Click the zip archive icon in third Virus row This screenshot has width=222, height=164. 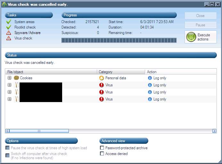(x=17, y=99)
